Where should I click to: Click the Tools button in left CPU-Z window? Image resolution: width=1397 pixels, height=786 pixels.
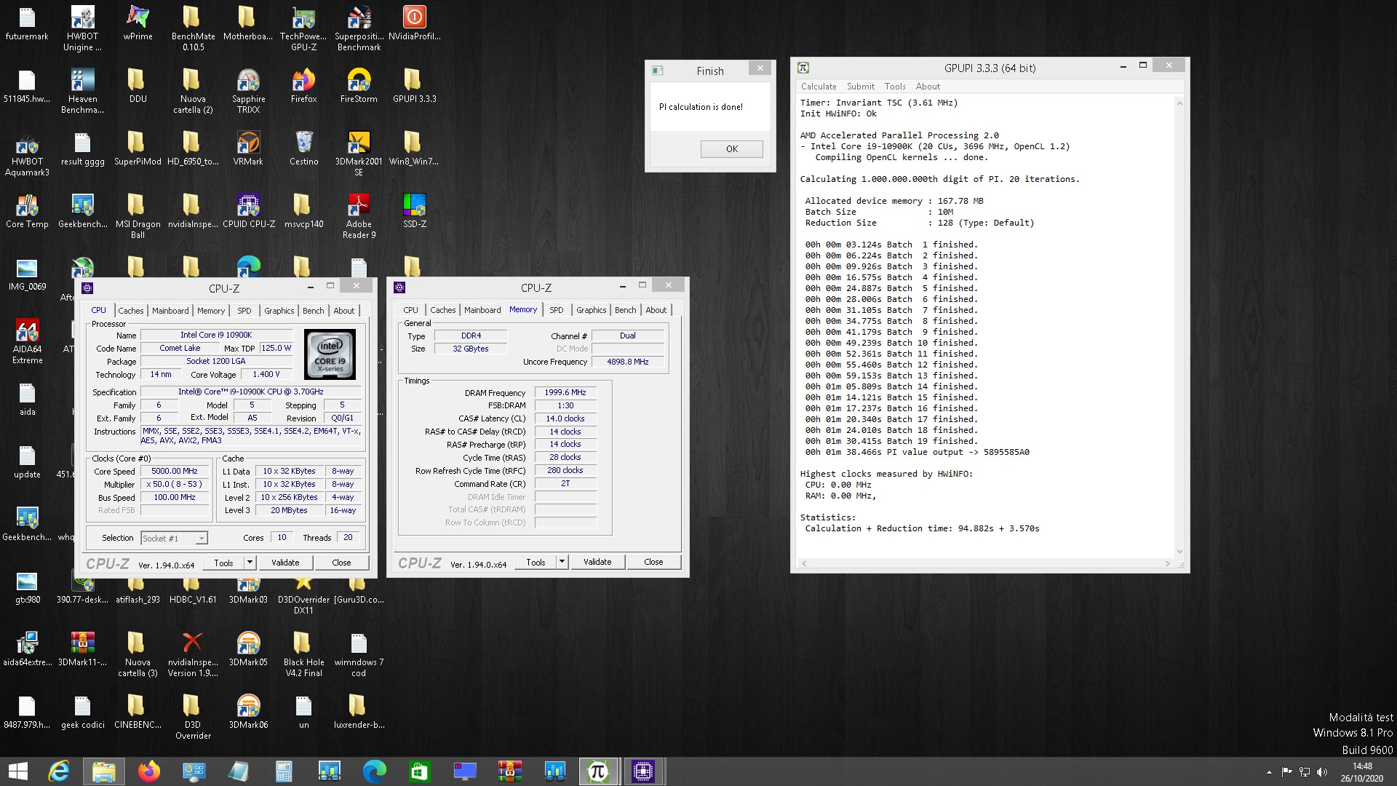coord(223,563)
